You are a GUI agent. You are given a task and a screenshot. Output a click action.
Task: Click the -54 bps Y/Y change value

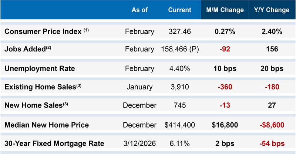tap(272, 143)
